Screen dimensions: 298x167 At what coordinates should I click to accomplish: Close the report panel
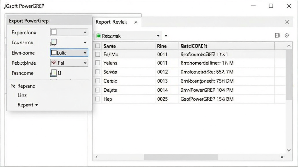287,22
